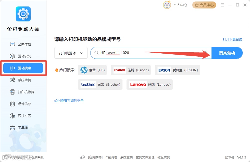Viewport: 250px width, 162px height.
Task: Open 会员中心 member center
Action: point(204,5)
